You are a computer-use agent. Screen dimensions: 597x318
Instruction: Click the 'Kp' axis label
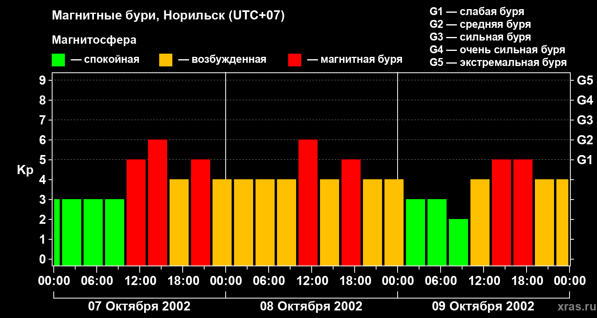pyautogui.click(x=25, y=170)
